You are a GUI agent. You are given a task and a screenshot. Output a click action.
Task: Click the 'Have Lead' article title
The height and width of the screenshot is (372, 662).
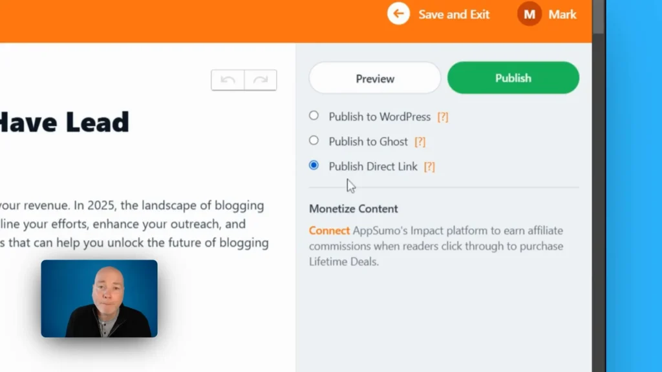click(64, 122)
